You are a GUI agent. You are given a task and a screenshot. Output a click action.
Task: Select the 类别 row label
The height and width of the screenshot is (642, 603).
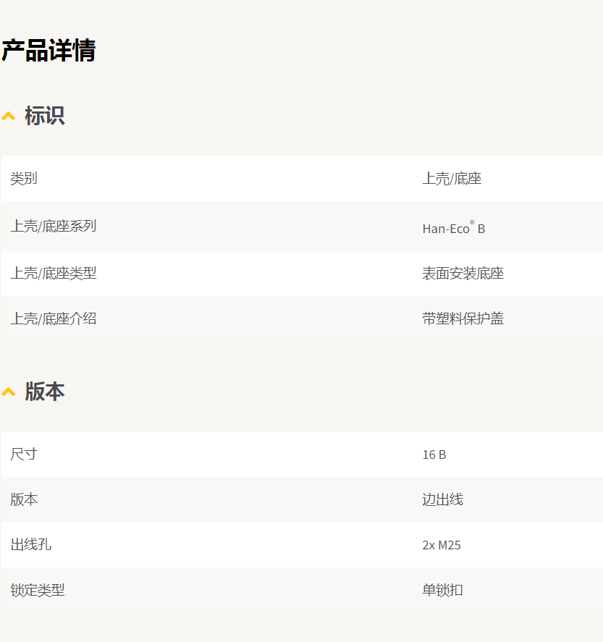tap(24, 179)
